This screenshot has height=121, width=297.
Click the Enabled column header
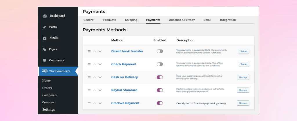tap(160, 40)
